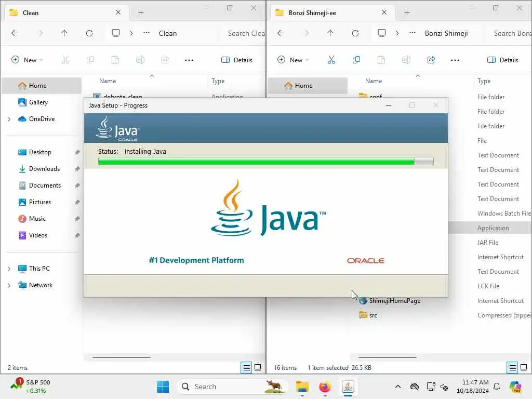Open the New menu in the Bonzi Shimeji window
Image resolution: width=532 pixels, height=399 pixels.
click(293, 60)
